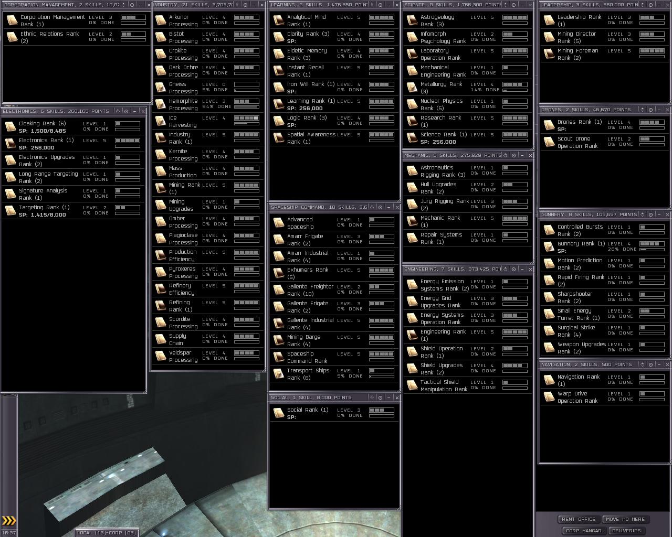
Task: Click the circle icon in Science window header
Action: 513,5
